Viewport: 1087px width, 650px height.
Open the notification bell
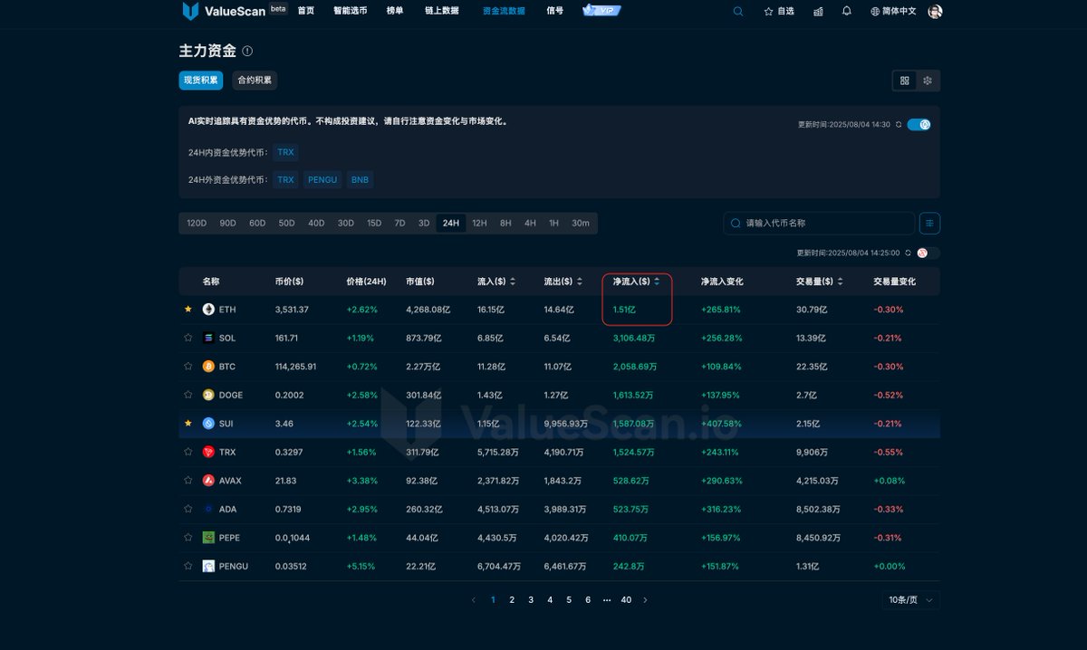tap(847, 12)
